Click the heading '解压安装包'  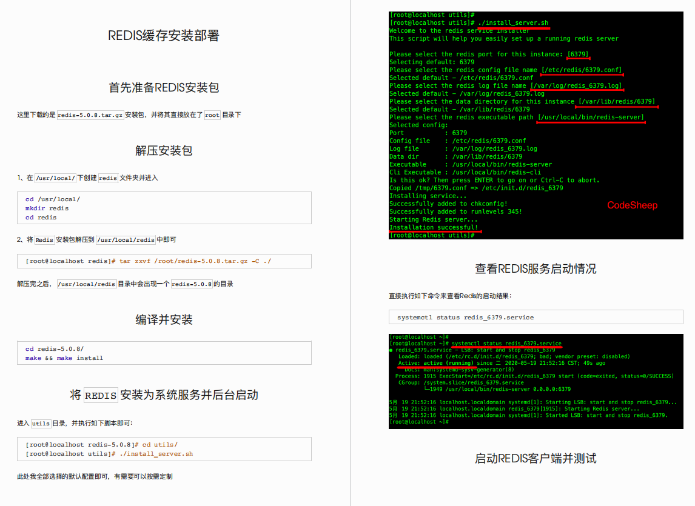click(164, 151)
